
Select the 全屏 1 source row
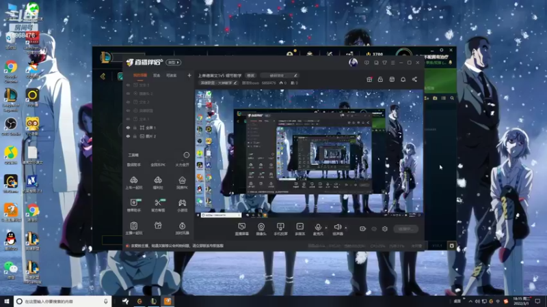click(159, 128)
